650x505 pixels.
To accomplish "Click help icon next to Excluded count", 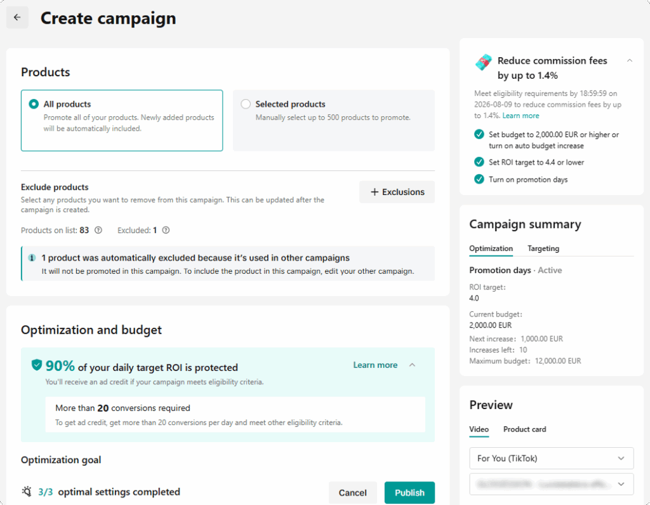I will click(x=166, y=231).
